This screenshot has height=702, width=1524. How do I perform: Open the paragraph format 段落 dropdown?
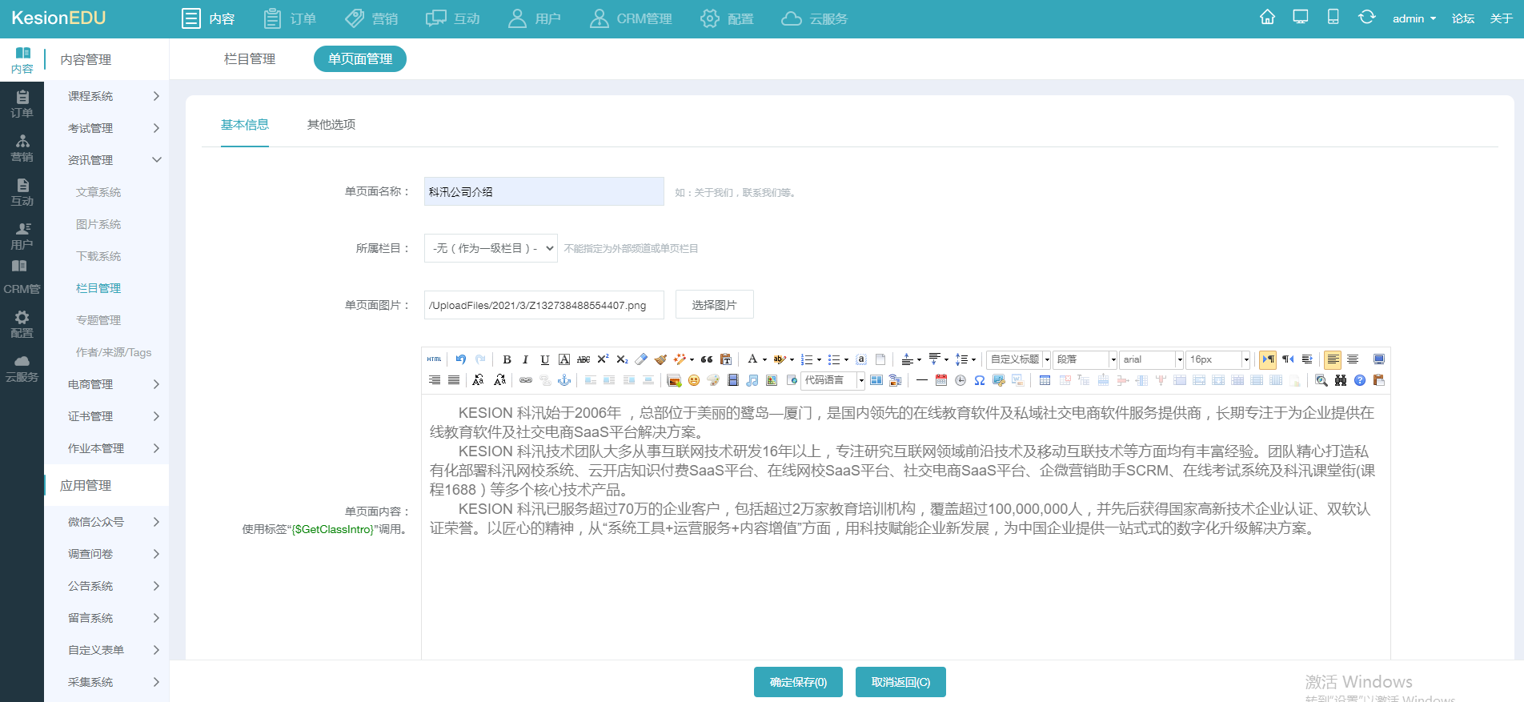click(1085, 359)
